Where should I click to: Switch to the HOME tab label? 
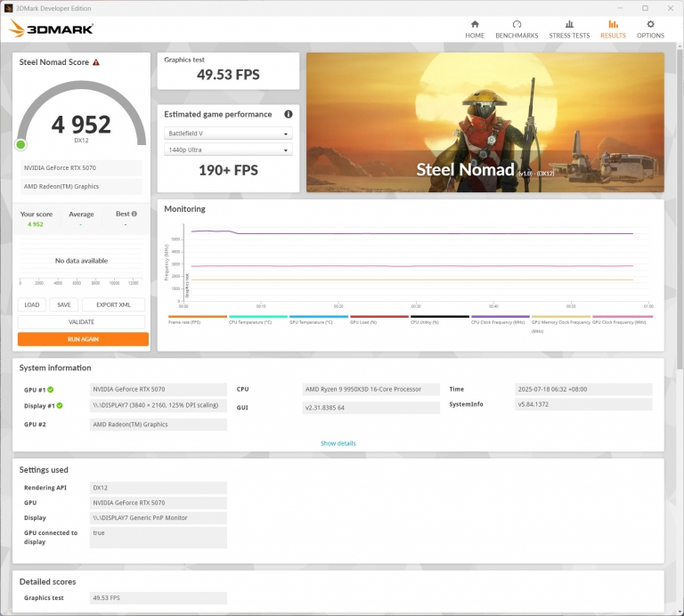475,36
